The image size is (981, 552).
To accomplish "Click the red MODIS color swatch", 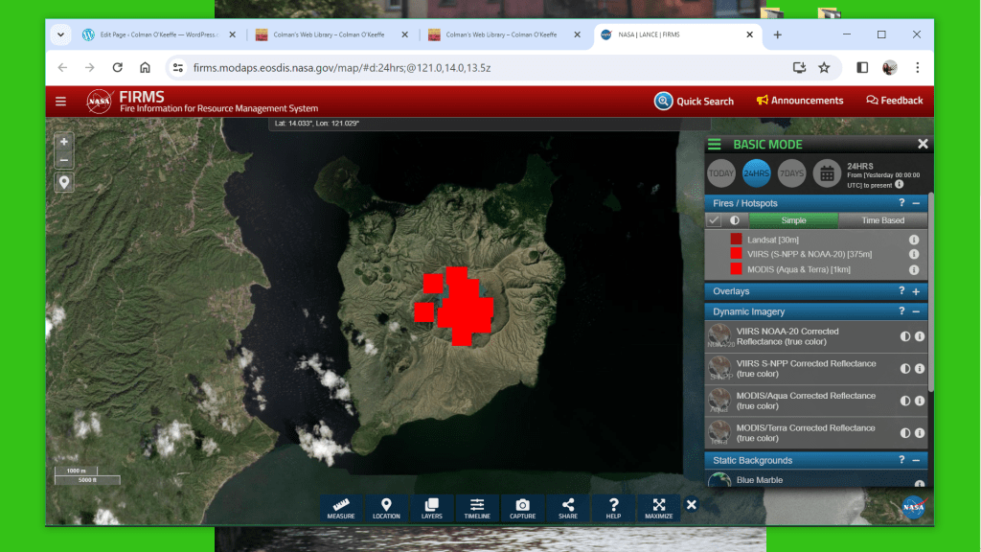I will 736,269.
